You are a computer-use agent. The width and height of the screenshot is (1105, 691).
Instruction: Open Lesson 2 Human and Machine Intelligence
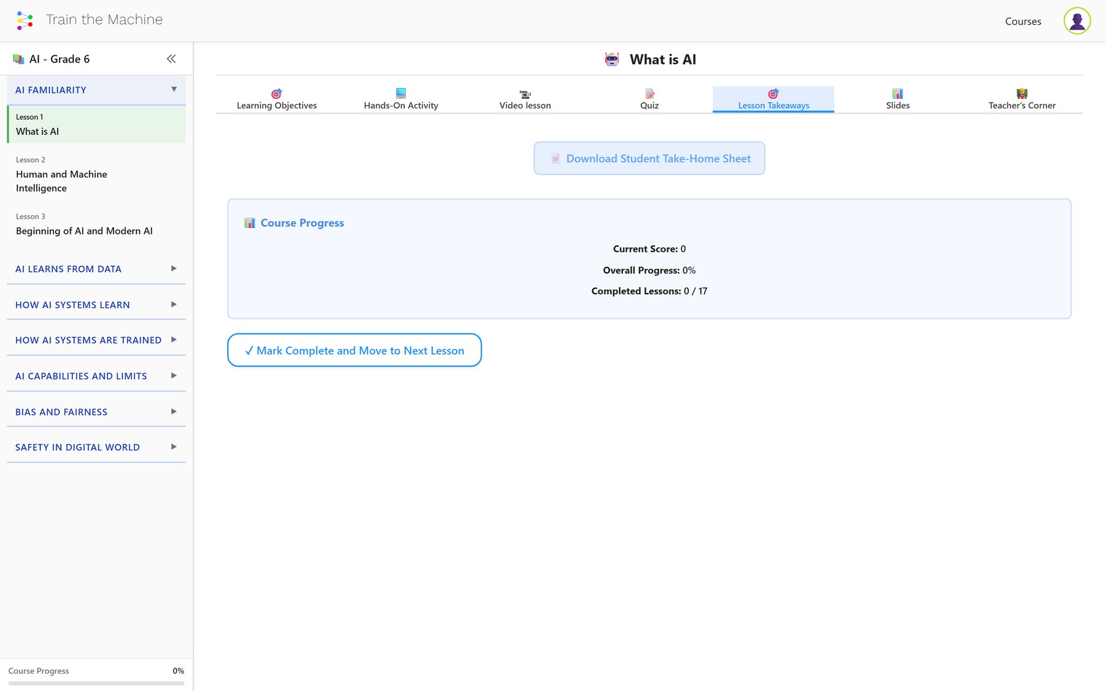click(x=96, y=174)
